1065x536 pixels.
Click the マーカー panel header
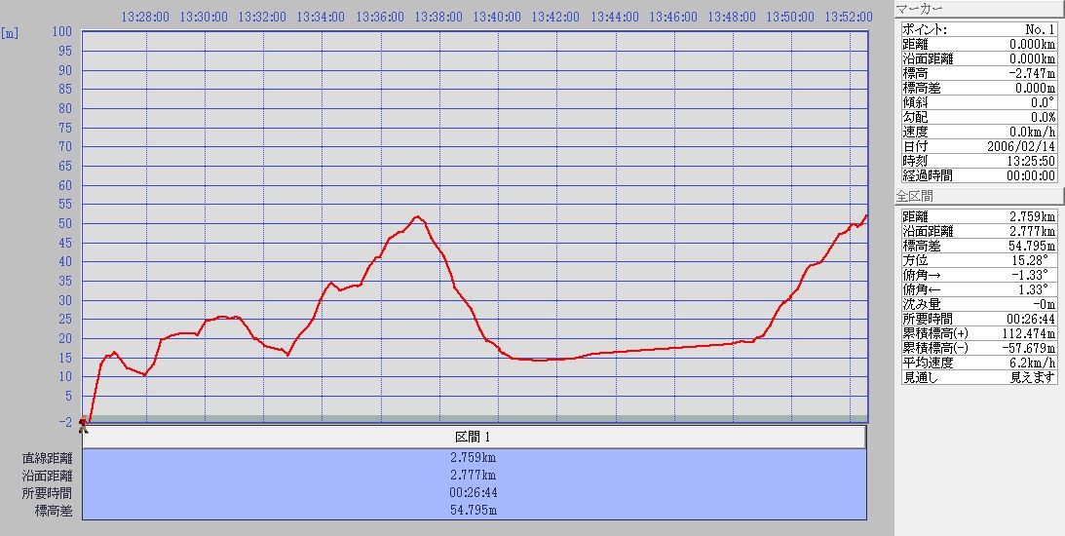pos(978,9)
